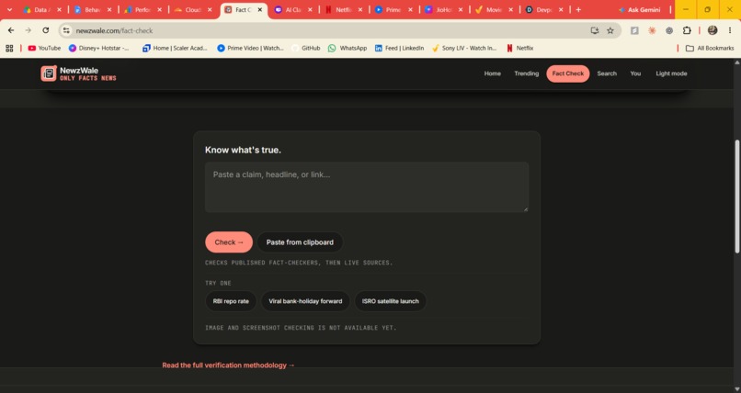The image size is (741, 393).
Task: Open the Feed | LinkedIn bookmark
Action: point(399,48)
